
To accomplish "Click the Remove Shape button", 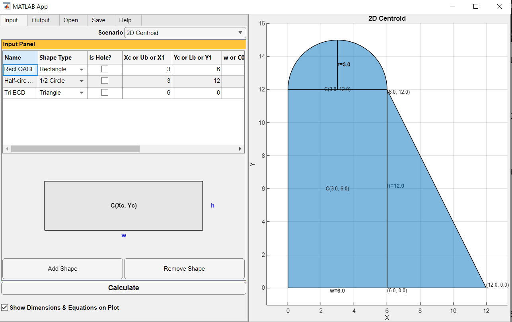I will click(x=184, y=269).
